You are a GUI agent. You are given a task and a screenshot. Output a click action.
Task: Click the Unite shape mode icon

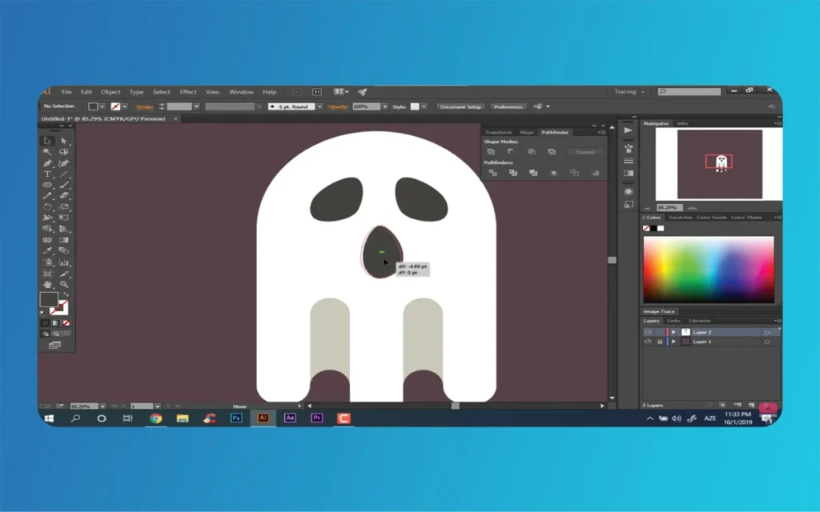(x=491, y=151)
